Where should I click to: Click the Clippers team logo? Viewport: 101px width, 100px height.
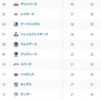point(16,4)
